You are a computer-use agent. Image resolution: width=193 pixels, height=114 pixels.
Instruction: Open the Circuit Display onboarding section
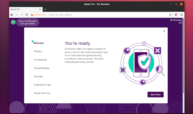pyautogui.click(x=42, y=68)
